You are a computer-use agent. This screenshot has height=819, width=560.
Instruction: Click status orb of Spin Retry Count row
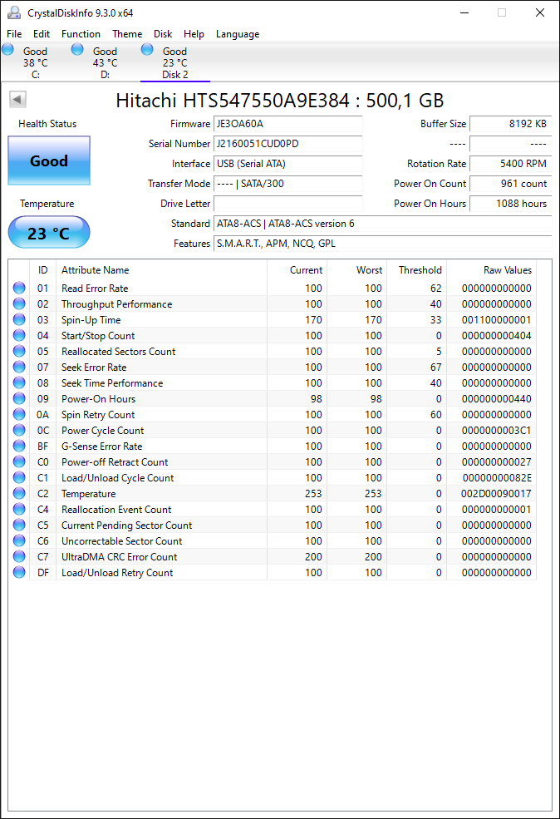click(x=19, y=414)
